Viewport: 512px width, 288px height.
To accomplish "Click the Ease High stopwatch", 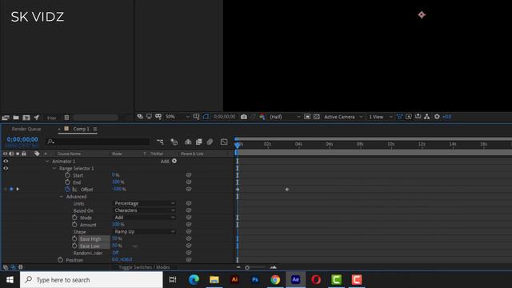I will [x=74, y=238].
